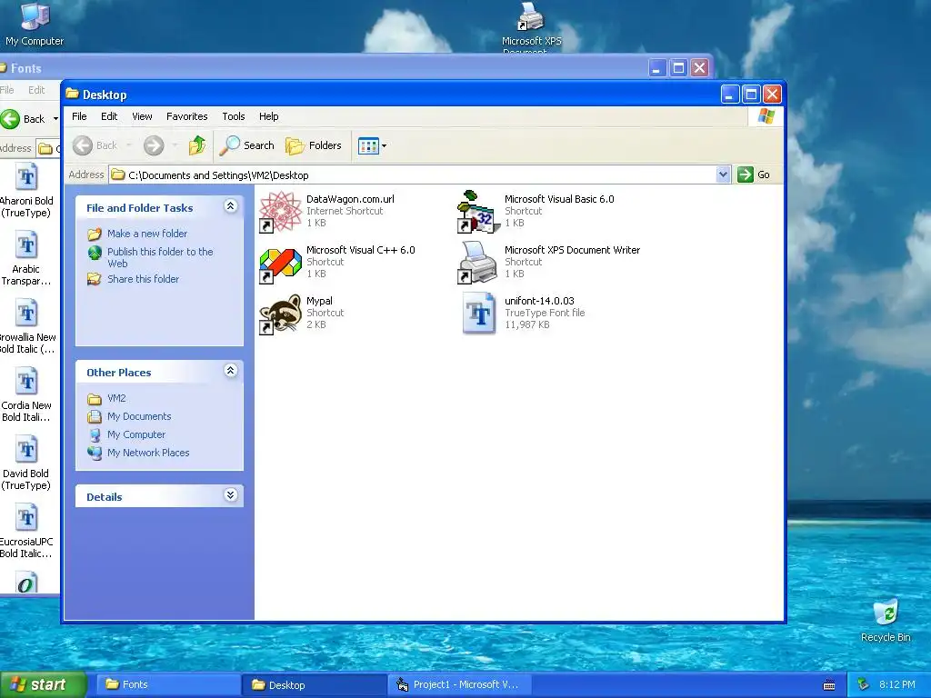Select My Computer desktop icon
This screenshot has height=698, width=931.
(35, 25)
